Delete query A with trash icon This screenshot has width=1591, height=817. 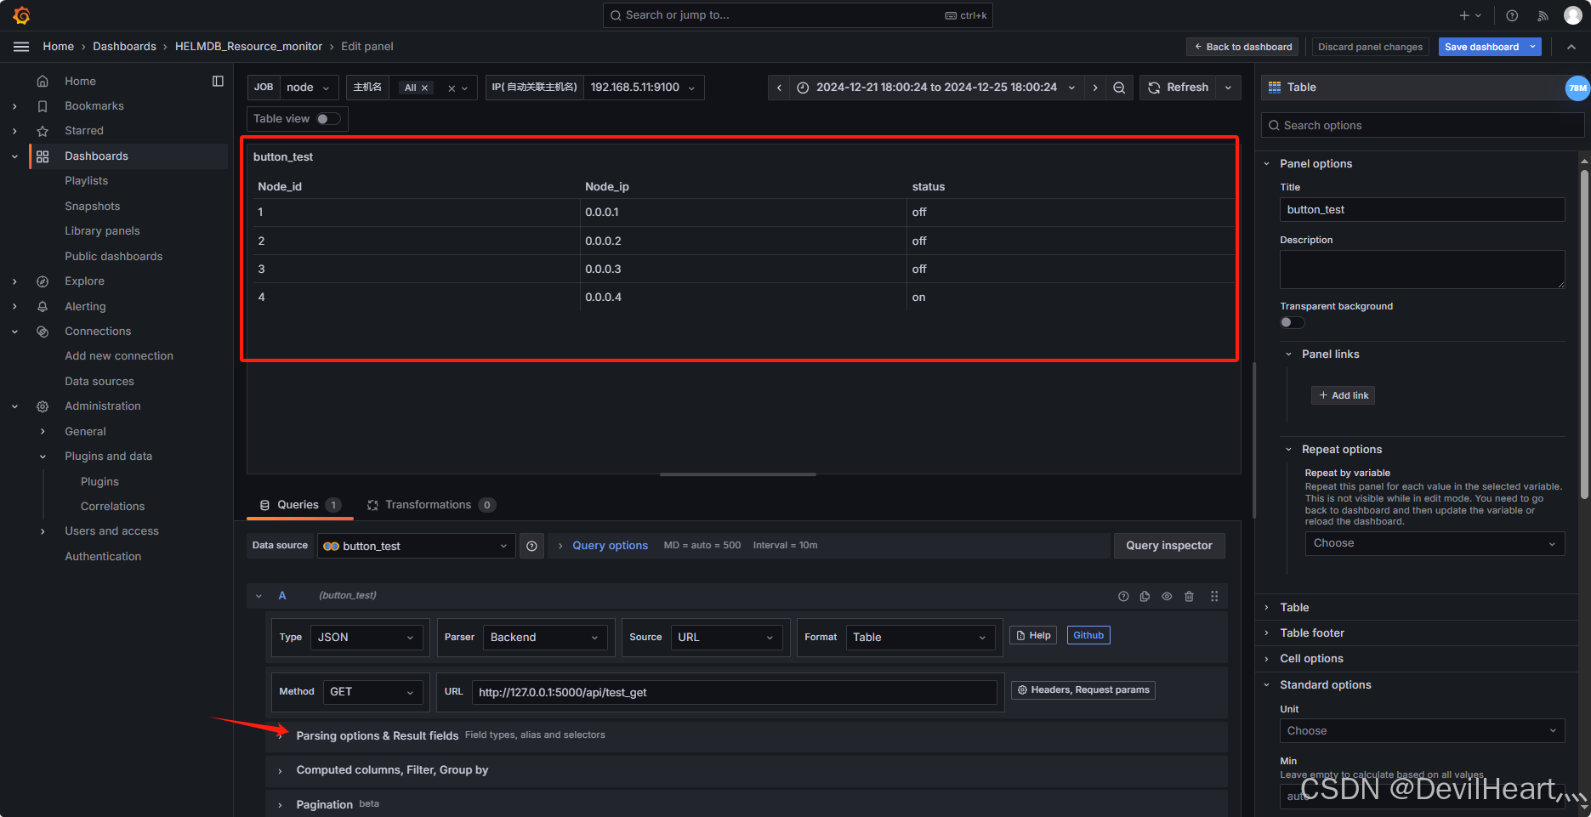(1189, 596)
